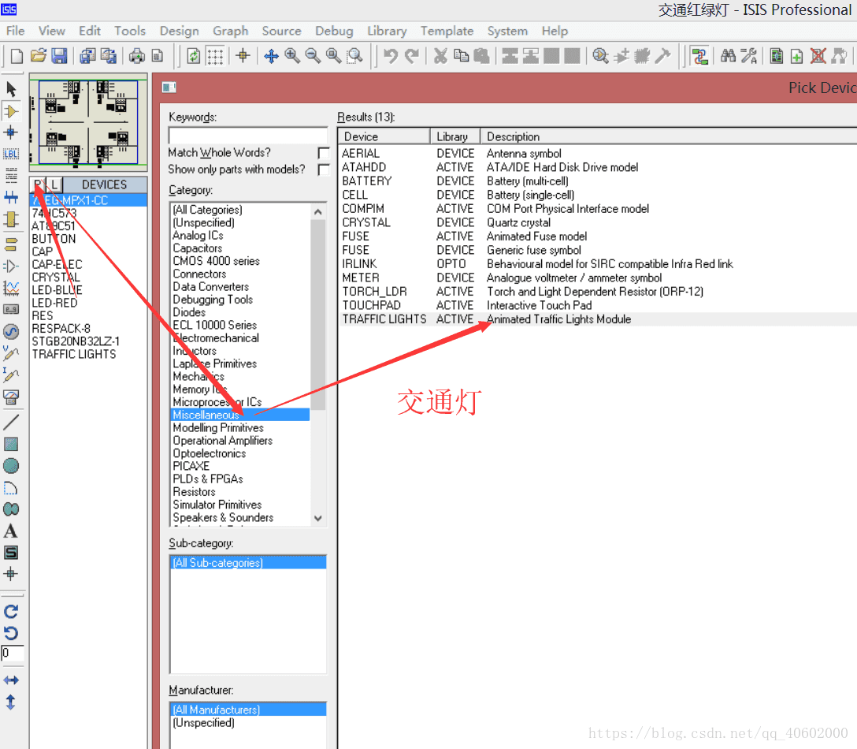Open the Tools menu

pyautogui.click(x=130, y=32)
